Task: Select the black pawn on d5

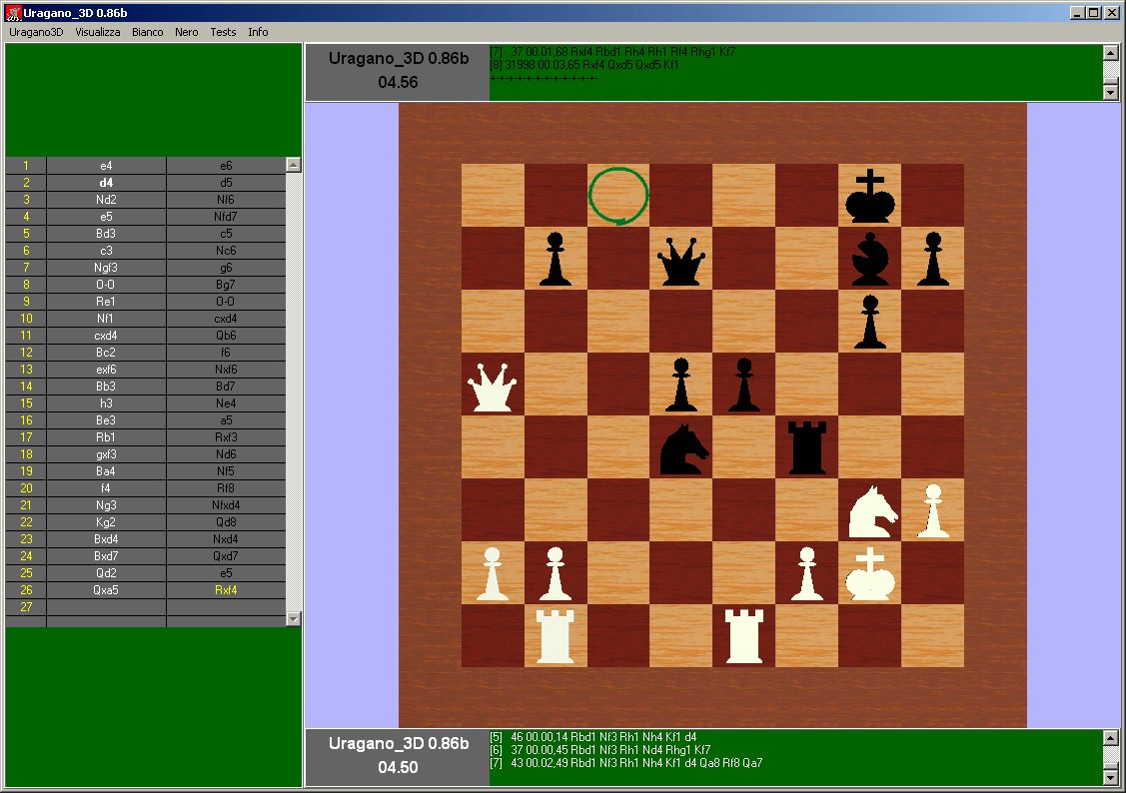Action: [x=680, y=385]
